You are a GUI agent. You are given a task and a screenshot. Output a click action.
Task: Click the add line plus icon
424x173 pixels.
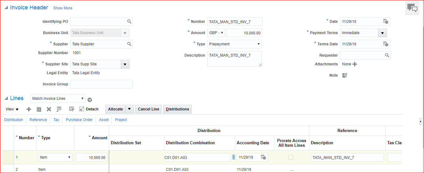pyautogui.click(x=29, y=109)
